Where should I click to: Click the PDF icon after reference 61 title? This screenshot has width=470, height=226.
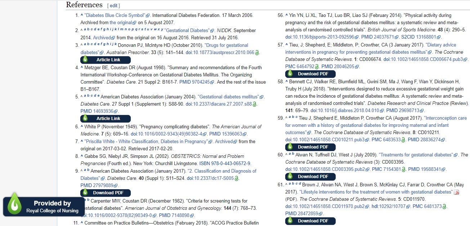456,192
